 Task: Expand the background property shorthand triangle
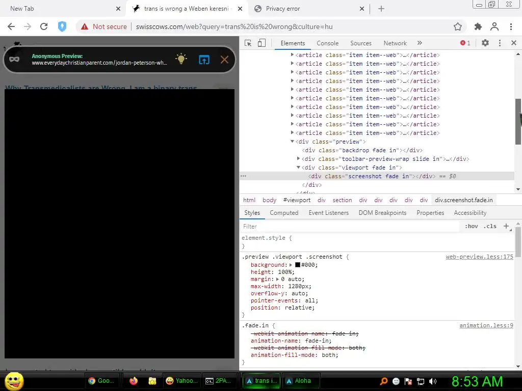(x=291, y=265)
